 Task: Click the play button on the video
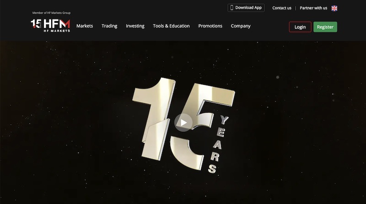point(183,122)
